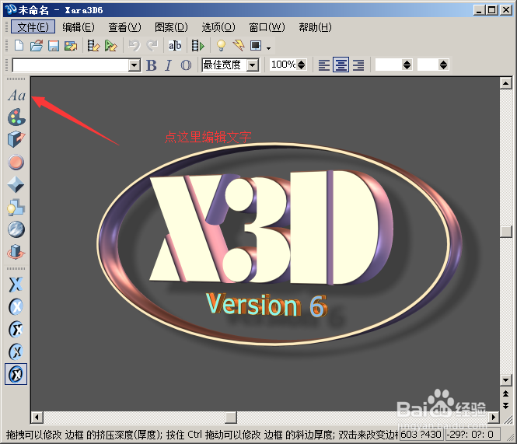Screen dimensions: 517x444
Task: Expand the arrow beside background square
Action: pos(269,48)
